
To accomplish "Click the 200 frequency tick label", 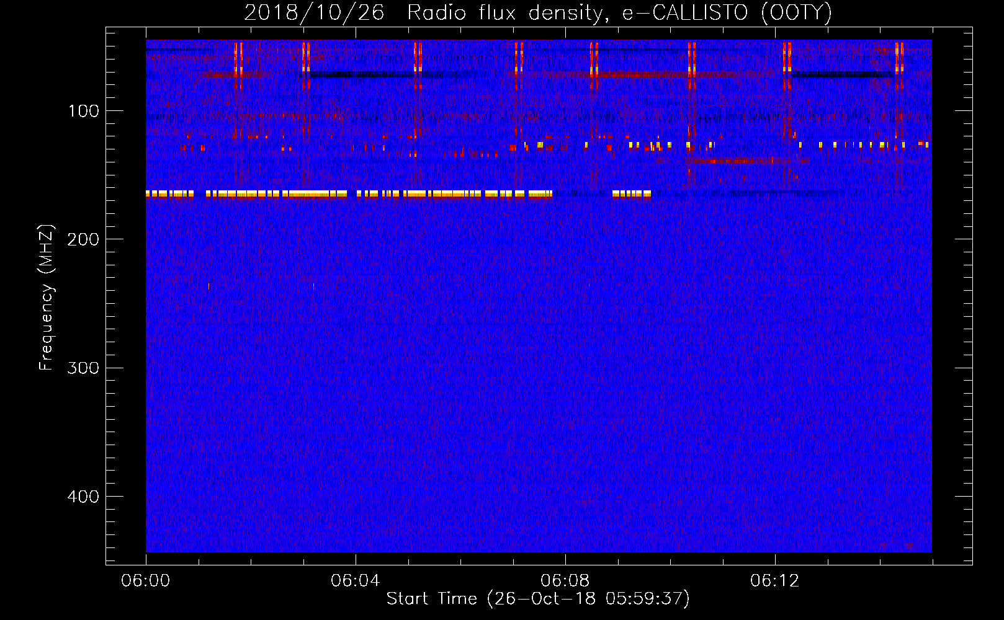I will pos(83,239).
